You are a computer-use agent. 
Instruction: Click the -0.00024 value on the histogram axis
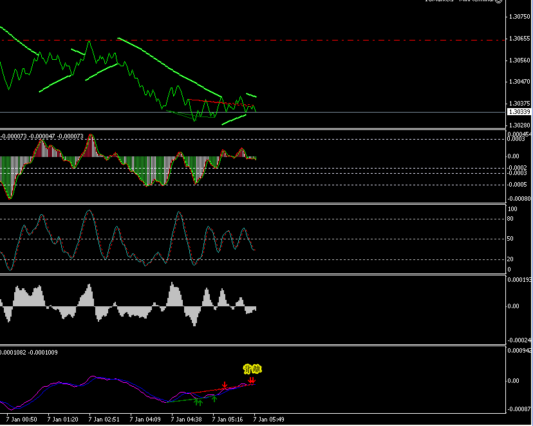519,340
